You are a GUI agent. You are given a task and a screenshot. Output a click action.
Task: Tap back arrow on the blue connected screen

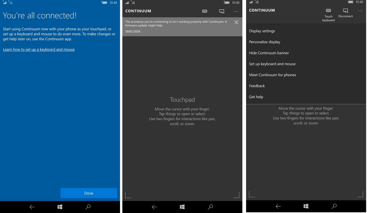click(x=32, y=207)
